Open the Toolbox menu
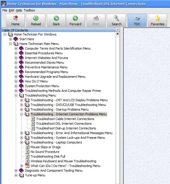This screenshot has width=170, height=184. click(29, 10)
